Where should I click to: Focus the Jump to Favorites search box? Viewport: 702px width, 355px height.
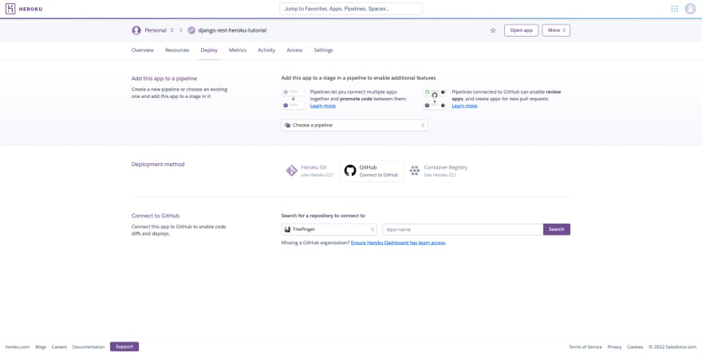[x=351, y=9]
